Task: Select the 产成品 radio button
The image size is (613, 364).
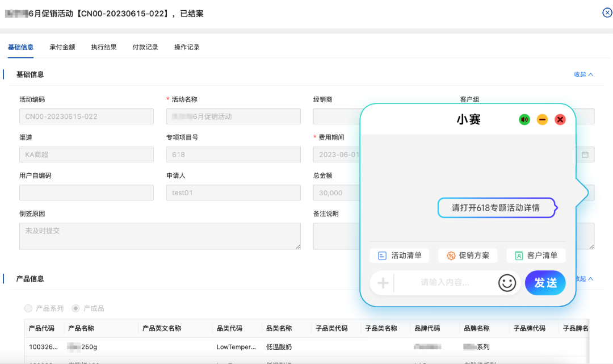Action: [x=75, y=308]
